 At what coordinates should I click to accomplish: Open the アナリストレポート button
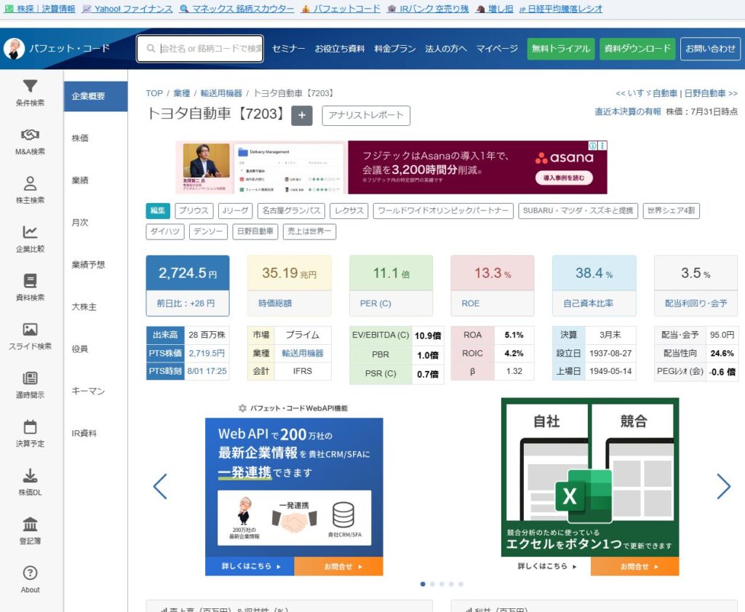coord(366,116)
